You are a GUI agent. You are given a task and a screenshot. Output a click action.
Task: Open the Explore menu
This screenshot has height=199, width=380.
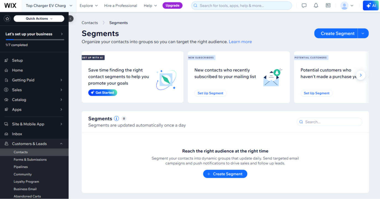(88, 6)
